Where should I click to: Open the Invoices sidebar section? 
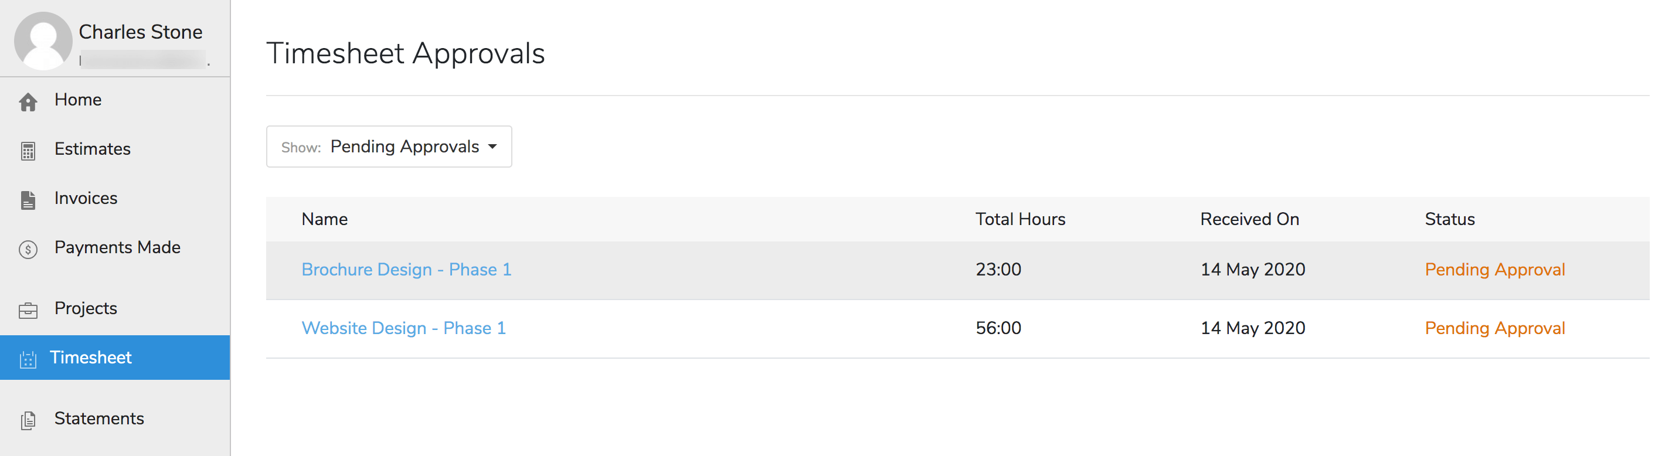[86, 199]
